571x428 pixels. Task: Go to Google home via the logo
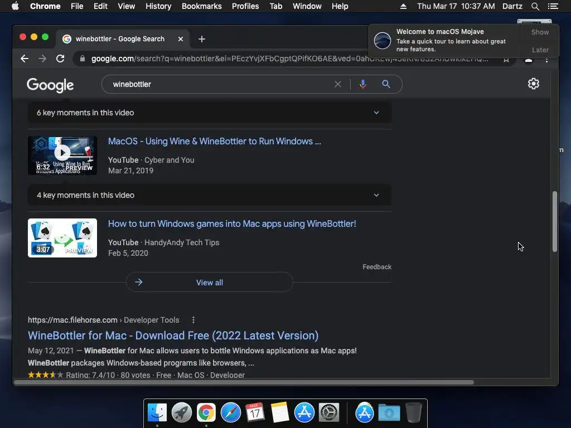50,85
